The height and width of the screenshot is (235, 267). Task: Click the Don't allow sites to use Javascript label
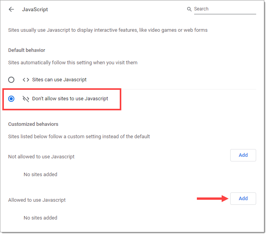pos(70,99)
